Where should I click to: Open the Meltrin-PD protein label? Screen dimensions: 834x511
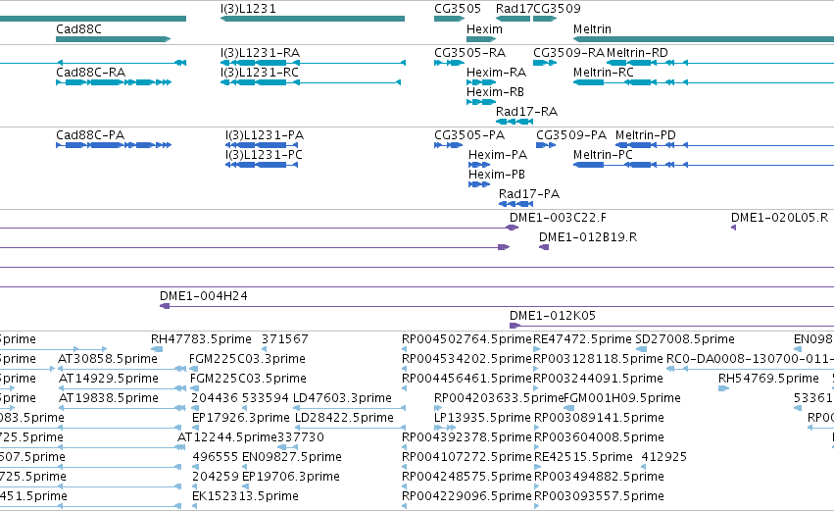[x=646, y=135]
